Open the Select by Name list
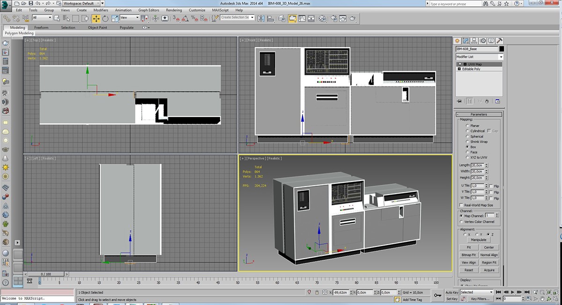This screenshot has height=305, width=562. [x=67, y=18]
